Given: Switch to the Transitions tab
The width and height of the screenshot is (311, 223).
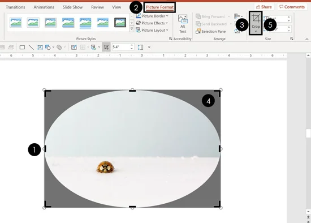Looking at the screenshot, I should pyautogui.click(x=15, y=7).
